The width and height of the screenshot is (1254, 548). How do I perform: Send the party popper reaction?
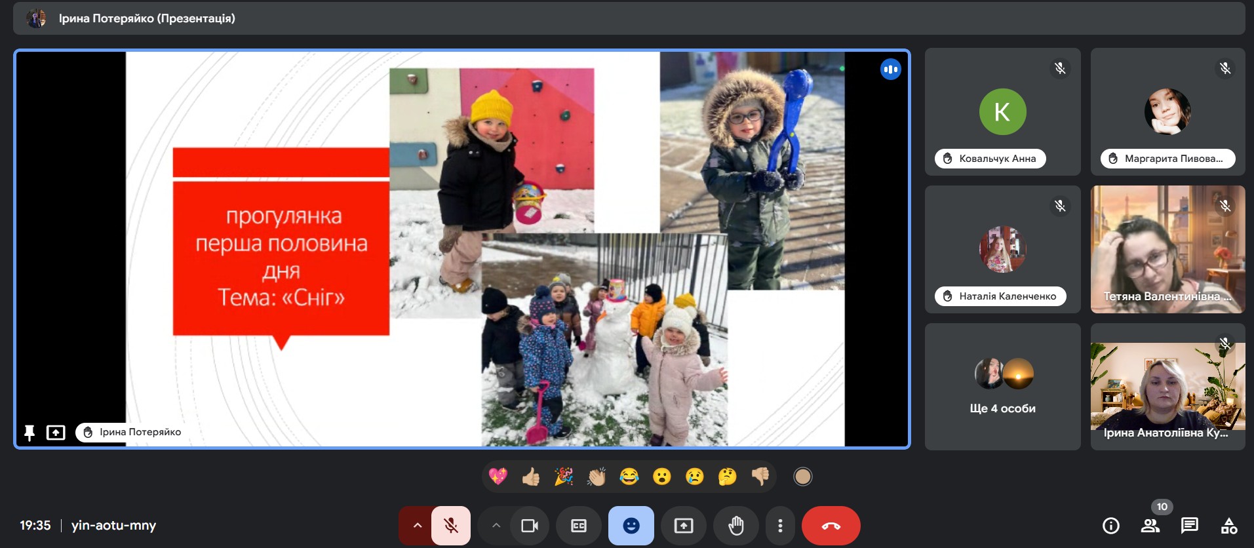click(564, 477)
